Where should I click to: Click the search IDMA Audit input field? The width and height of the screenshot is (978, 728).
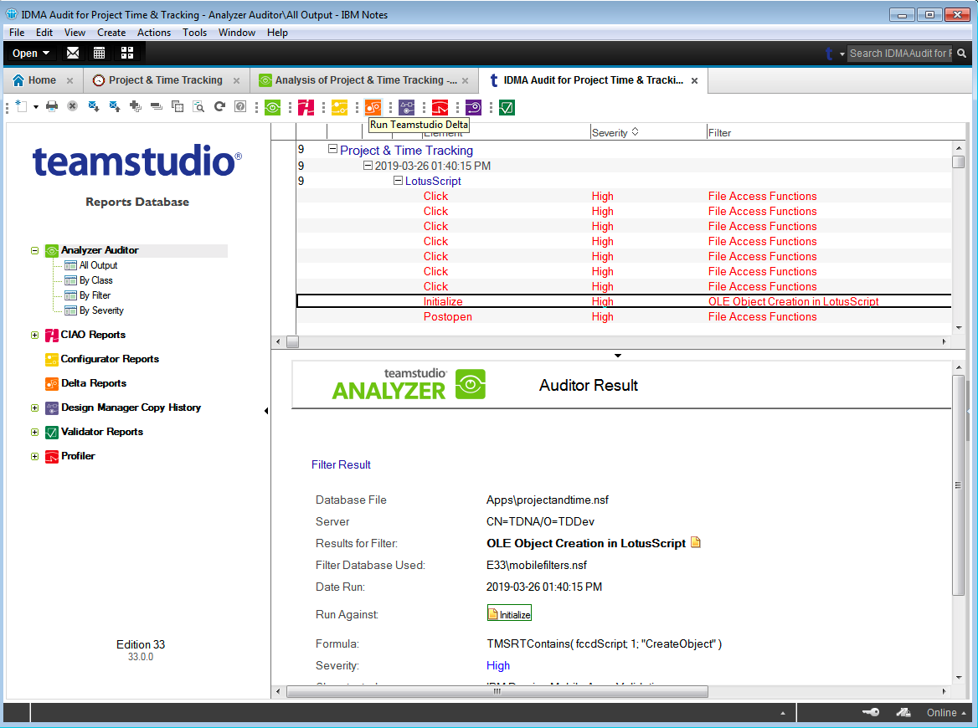coord(900,54)
